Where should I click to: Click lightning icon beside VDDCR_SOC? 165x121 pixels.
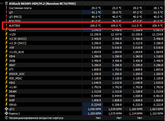[x=6, y=74]
